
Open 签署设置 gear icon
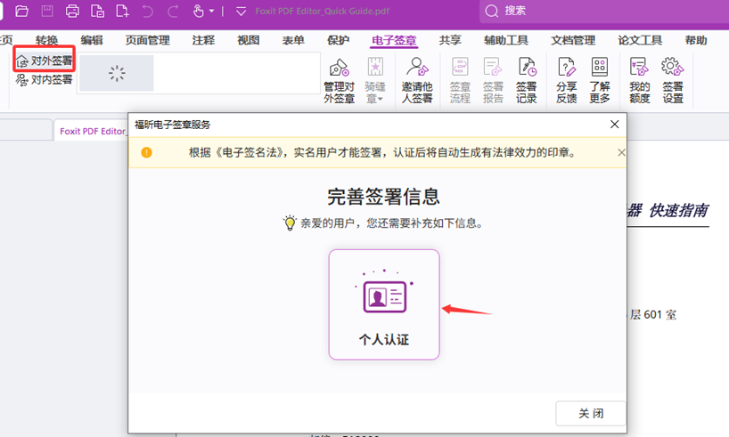pos(673,80)
